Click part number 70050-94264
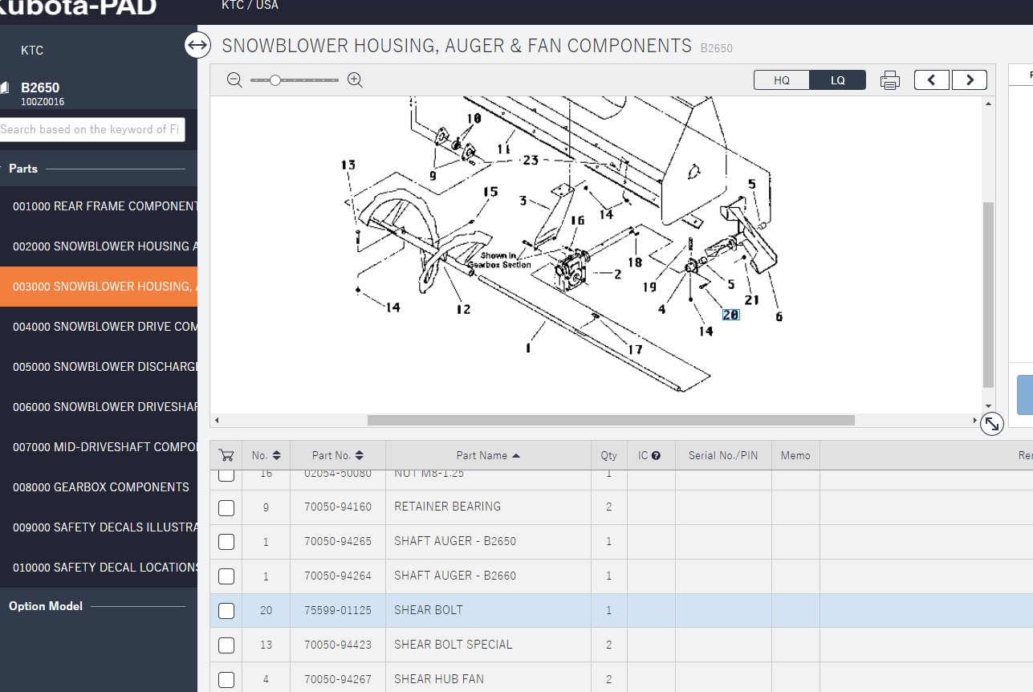The height and width of the screenshot is (692, 1033). pos(338,576)
